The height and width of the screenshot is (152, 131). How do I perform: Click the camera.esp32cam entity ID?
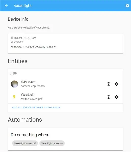coord(33,86)
